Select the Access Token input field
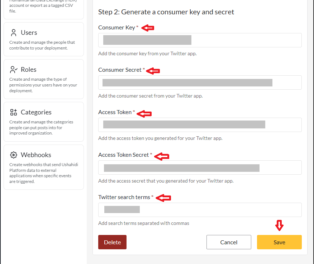Viewport: 314px width, 264px height. tap(200, 124)
